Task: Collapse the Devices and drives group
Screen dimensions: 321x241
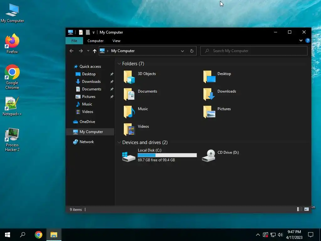Action: click(x=119, y=142)
